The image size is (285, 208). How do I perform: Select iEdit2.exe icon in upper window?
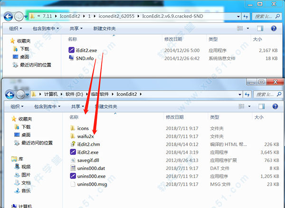tap(71, 50)
